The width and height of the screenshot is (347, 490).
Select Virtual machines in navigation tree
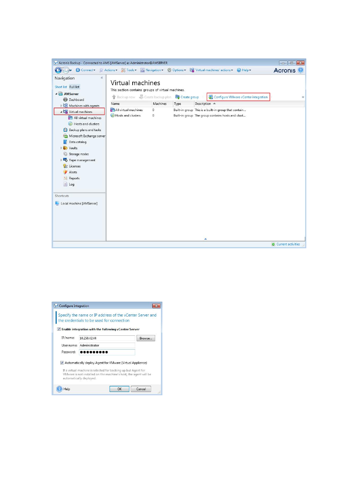[x=80, y=112]
